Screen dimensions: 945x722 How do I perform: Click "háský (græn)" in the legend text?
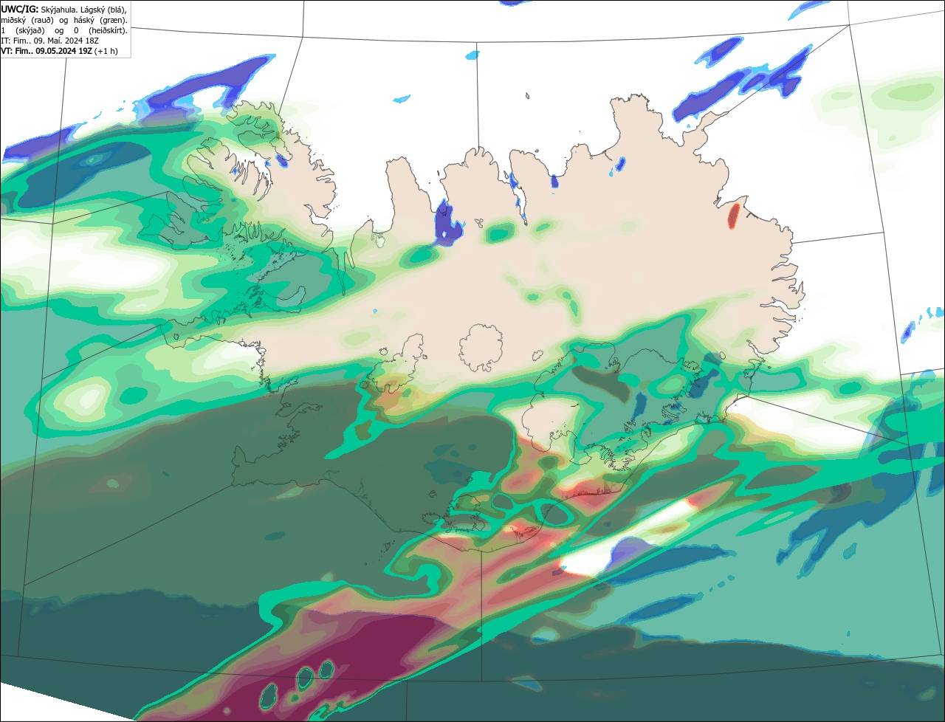pos(100,21)
